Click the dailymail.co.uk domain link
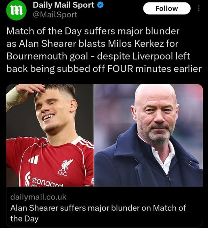The width and height of the screenshot is (208, 228). click(38, 197)
